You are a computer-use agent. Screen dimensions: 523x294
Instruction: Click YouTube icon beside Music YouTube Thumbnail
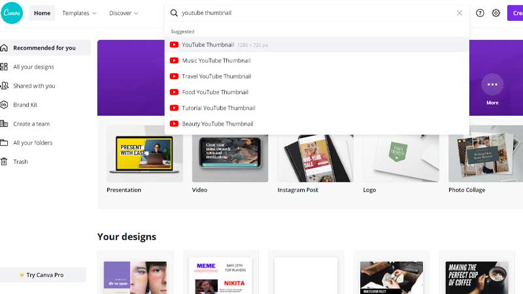click(x=174, y=60)
